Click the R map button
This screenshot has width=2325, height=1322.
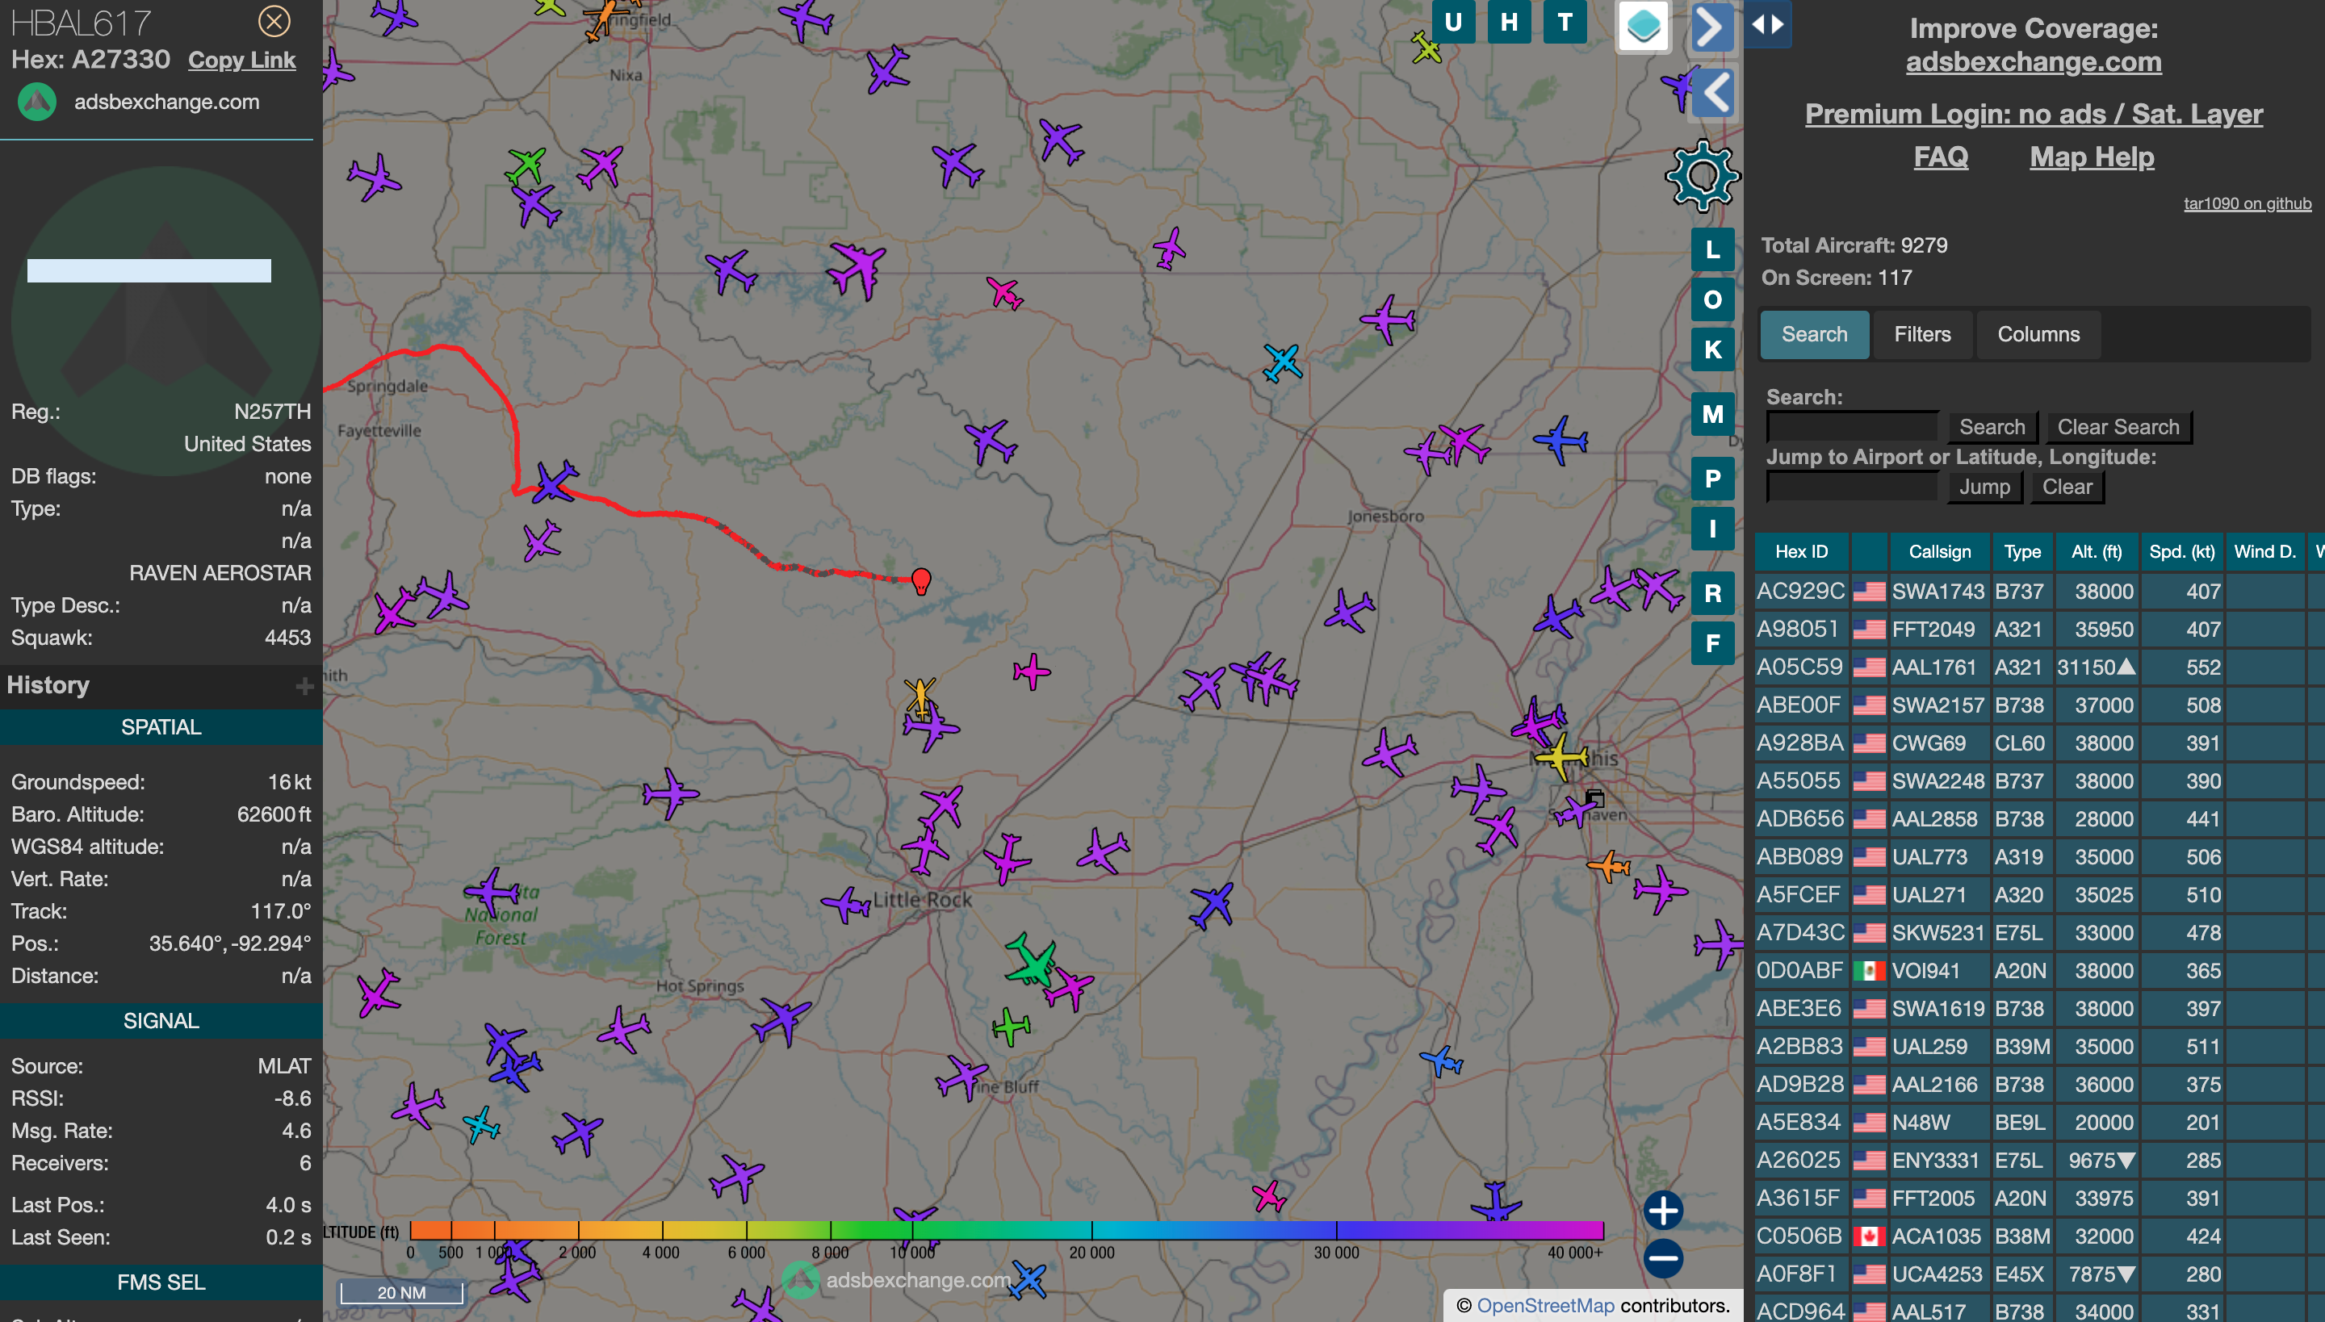pos(1712,593)
